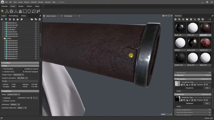This screenshot has width=214, height=120.
Task: Edit Roughness Map with pencil icon
Action: (190, 85)
